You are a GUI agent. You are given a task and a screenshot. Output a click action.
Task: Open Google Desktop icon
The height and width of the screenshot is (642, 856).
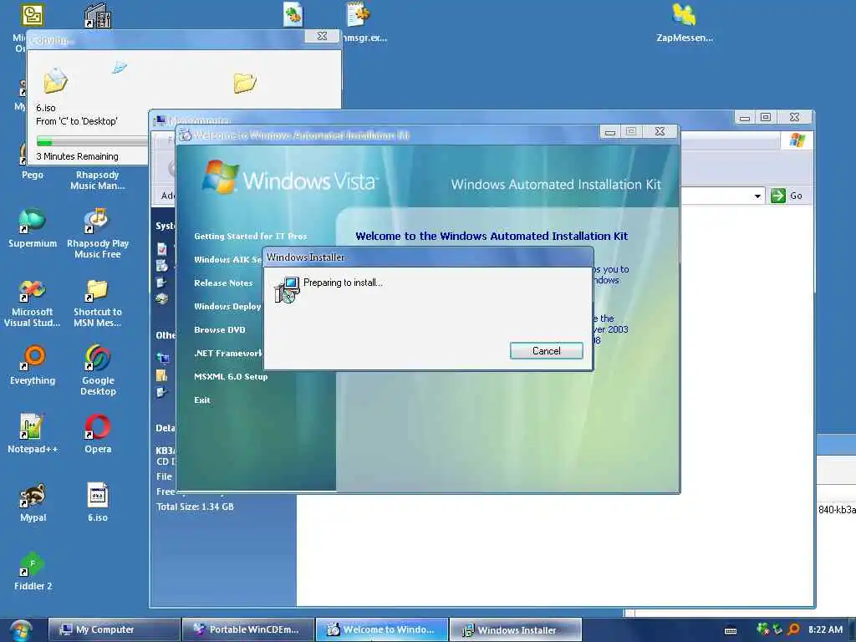click(98, 370)
